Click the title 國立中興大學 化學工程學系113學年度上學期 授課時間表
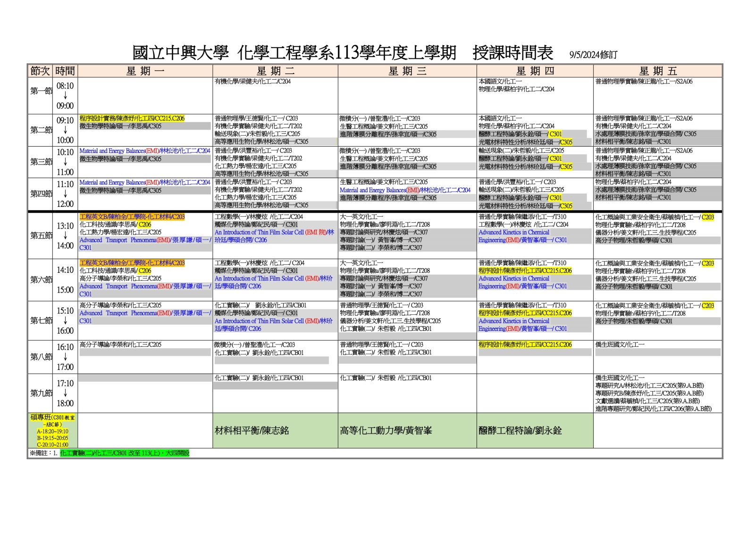Screen dimensions: 755x533 click(x=343, y=53)
